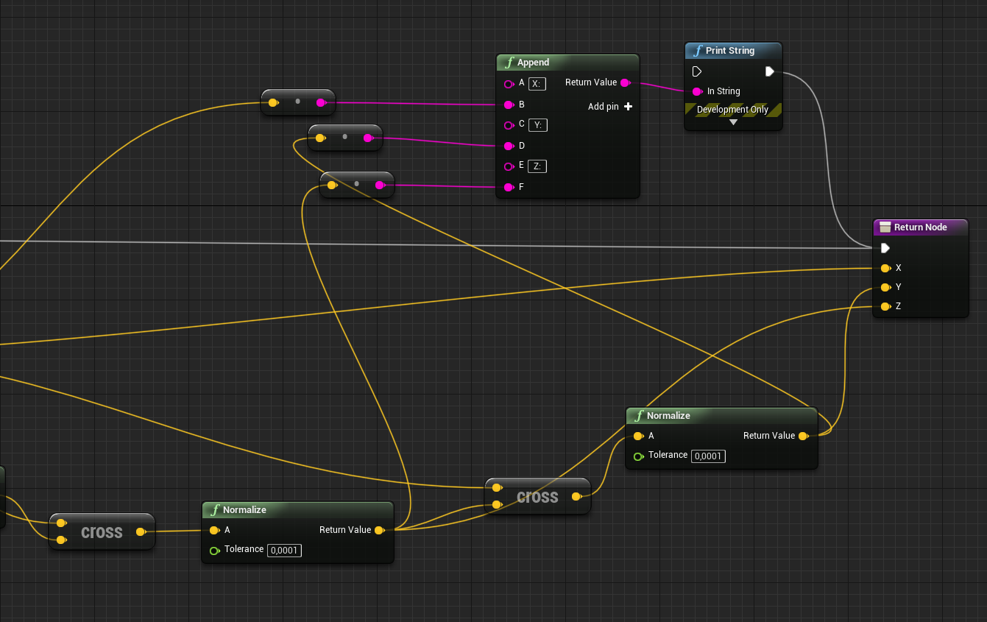
Task: Click the first input pin of the right cross node
Action: pos(497,487)
